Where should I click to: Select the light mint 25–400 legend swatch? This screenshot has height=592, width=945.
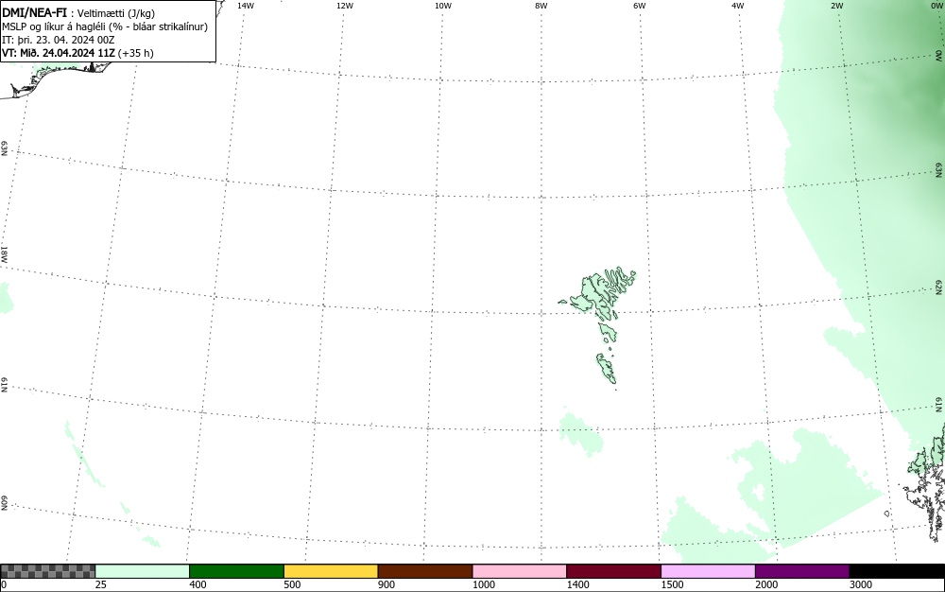coord(143,571)
